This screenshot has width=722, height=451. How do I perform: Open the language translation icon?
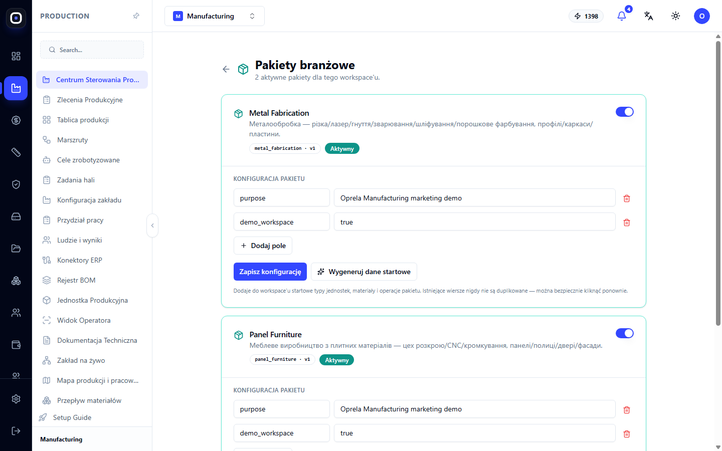pyautogui.click(x=649, y=16)
